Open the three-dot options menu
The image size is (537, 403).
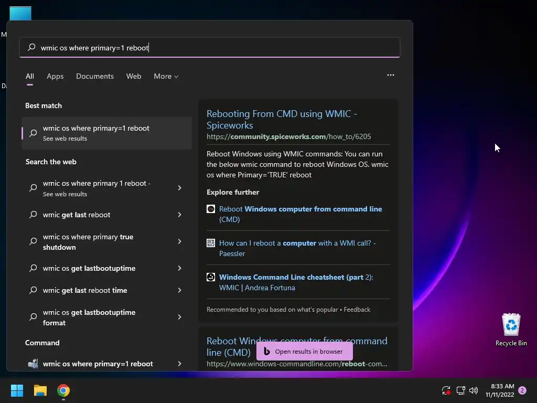point(390,75)
